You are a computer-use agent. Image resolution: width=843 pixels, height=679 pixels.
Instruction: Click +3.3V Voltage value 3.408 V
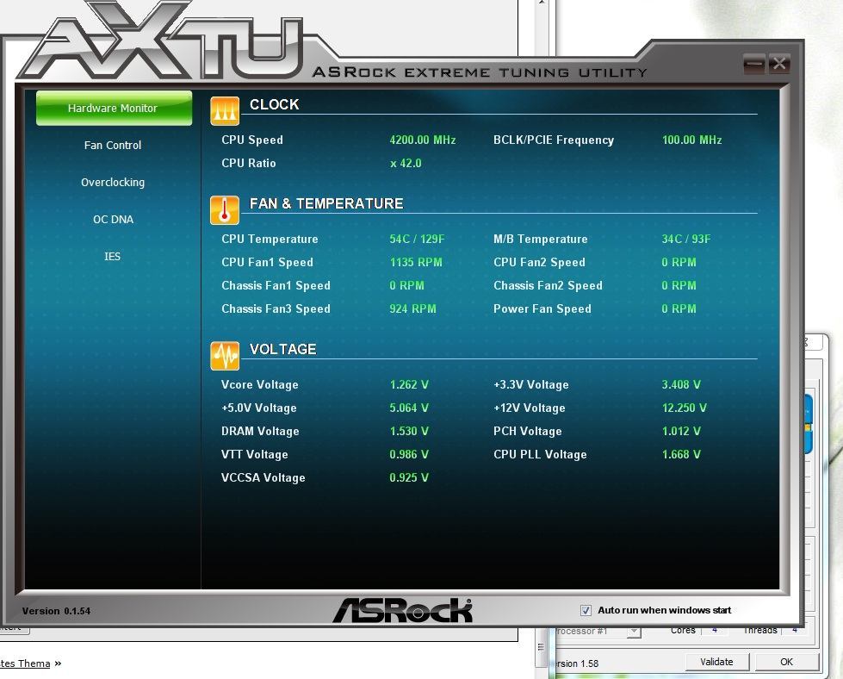(x=681, y=384)
